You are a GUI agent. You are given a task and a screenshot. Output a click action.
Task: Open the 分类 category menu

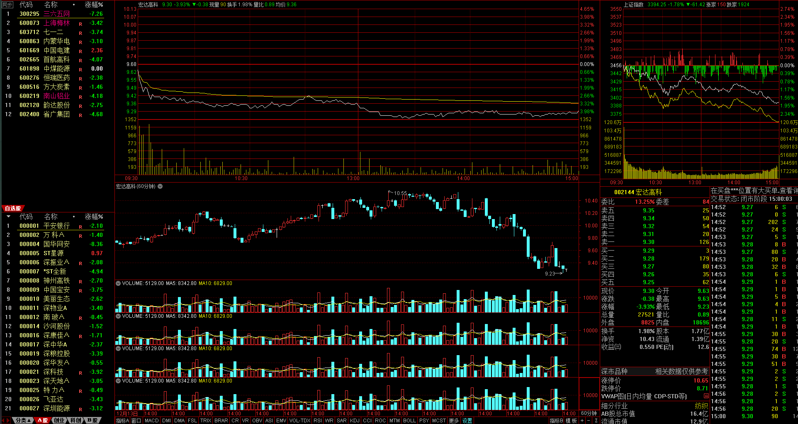coord(23,420)
